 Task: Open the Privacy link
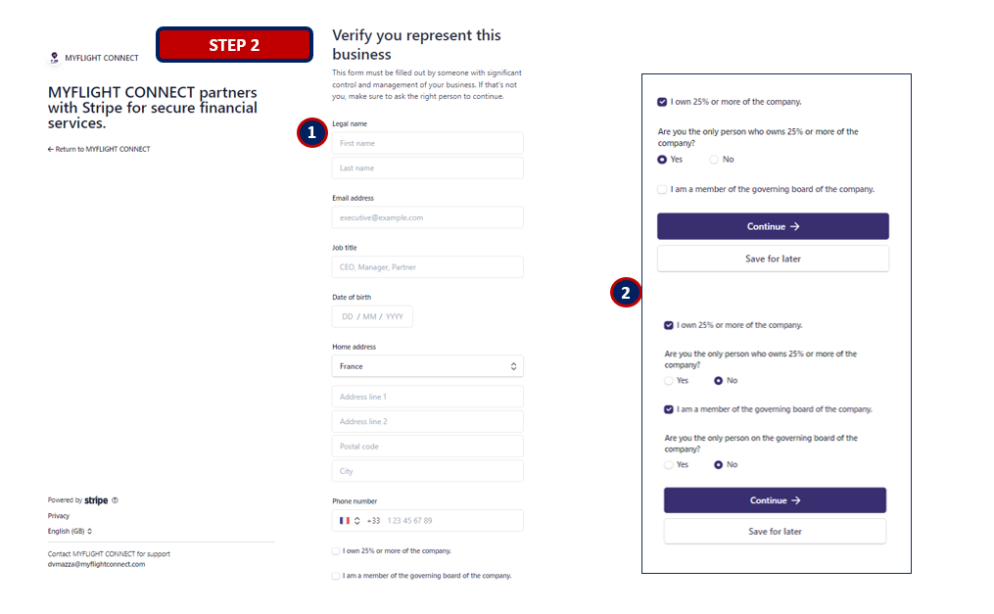(x=59, y=516)
